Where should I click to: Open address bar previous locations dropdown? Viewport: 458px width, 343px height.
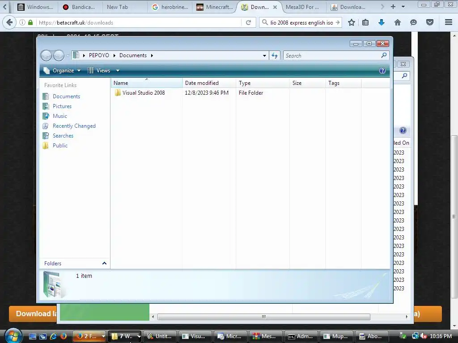click(264, 55)
